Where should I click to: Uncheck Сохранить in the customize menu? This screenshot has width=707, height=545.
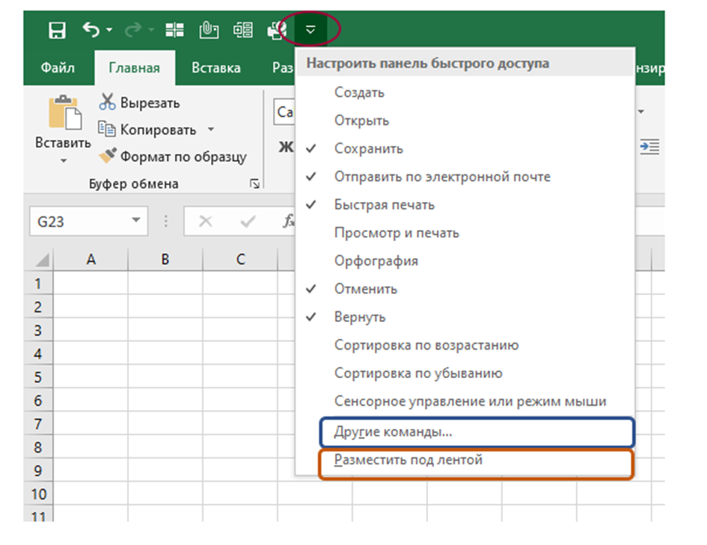[465, 148]
